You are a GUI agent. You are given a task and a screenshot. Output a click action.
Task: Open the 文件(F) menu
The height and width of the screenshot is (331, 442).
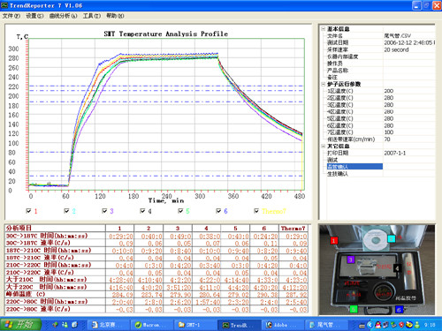click(x=11, y=16)
